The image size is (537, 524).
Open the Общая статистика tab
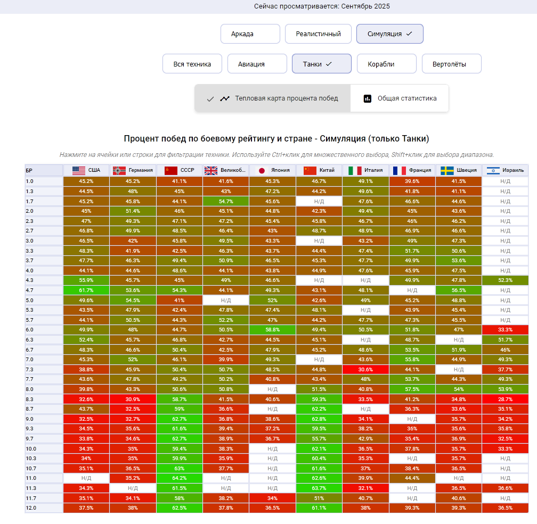(400, 98)
